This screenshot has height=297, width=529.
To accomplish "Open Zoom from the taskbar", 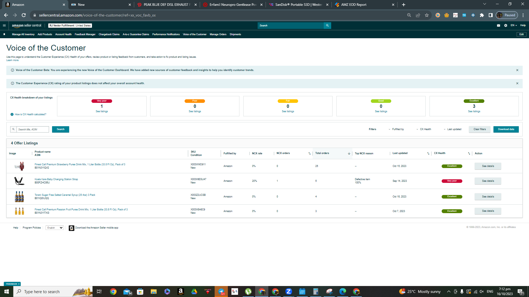I will tap(288, 291).
